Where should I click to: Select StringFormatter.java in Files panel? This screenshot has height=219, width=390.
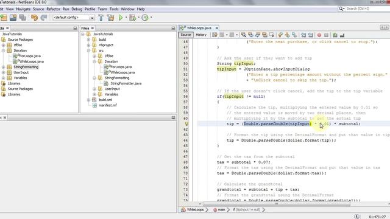click(126, 83)
